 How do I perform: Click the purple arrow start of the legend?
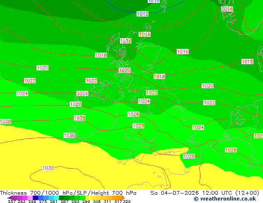coord(10,198)
